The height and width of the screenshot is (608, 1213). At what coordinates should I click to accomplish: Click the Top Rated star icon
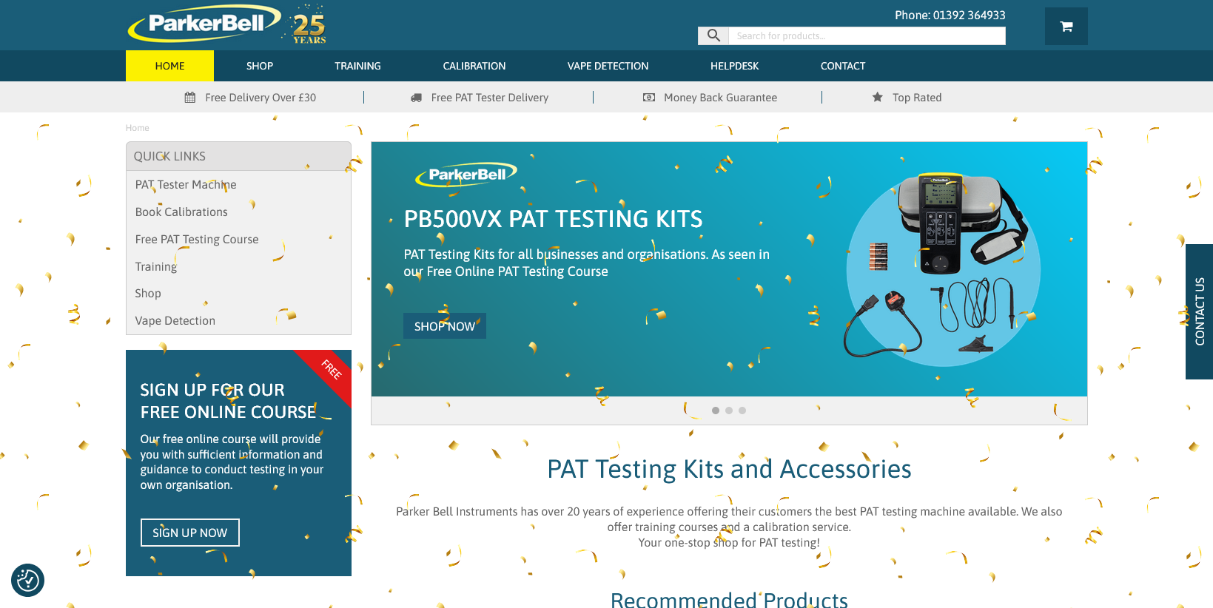(878, 97)
